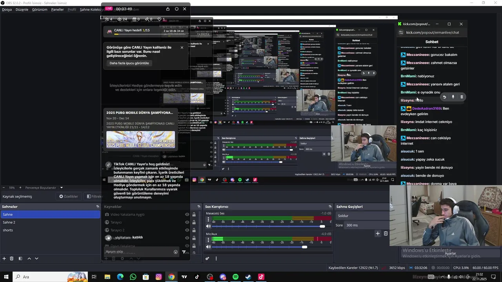This screenshot has height=282, width=502.
Task: Add a new scene with the plus icon in Sahneler
Action: click(4, 258)
